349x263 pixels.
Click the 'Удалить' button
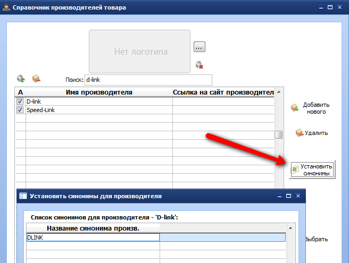tap(312, 133)
